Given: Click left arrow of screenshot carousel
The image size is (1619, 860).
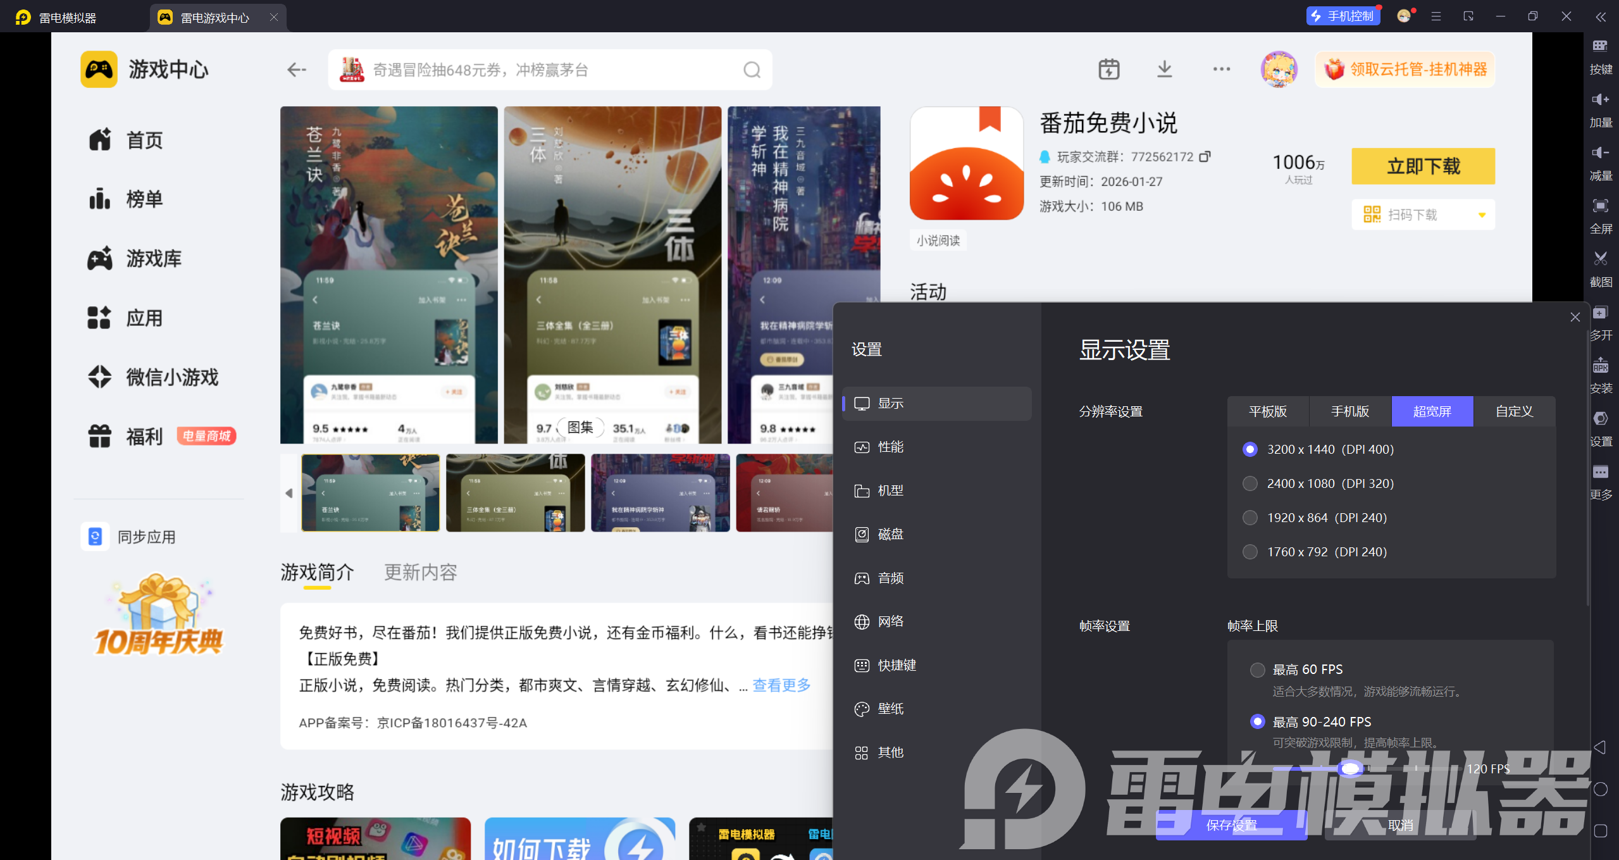Looking at the screenshot, I should 289,493.
